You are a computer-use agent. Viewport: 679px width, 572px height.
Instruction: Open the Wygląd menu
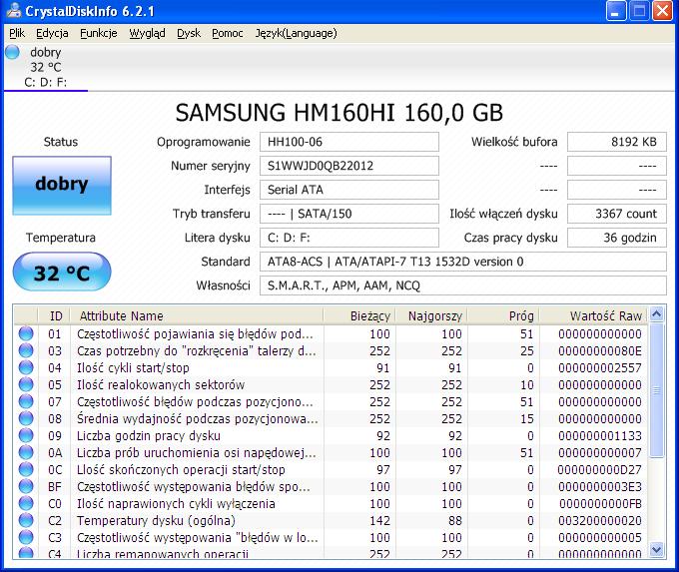(147, 33)
